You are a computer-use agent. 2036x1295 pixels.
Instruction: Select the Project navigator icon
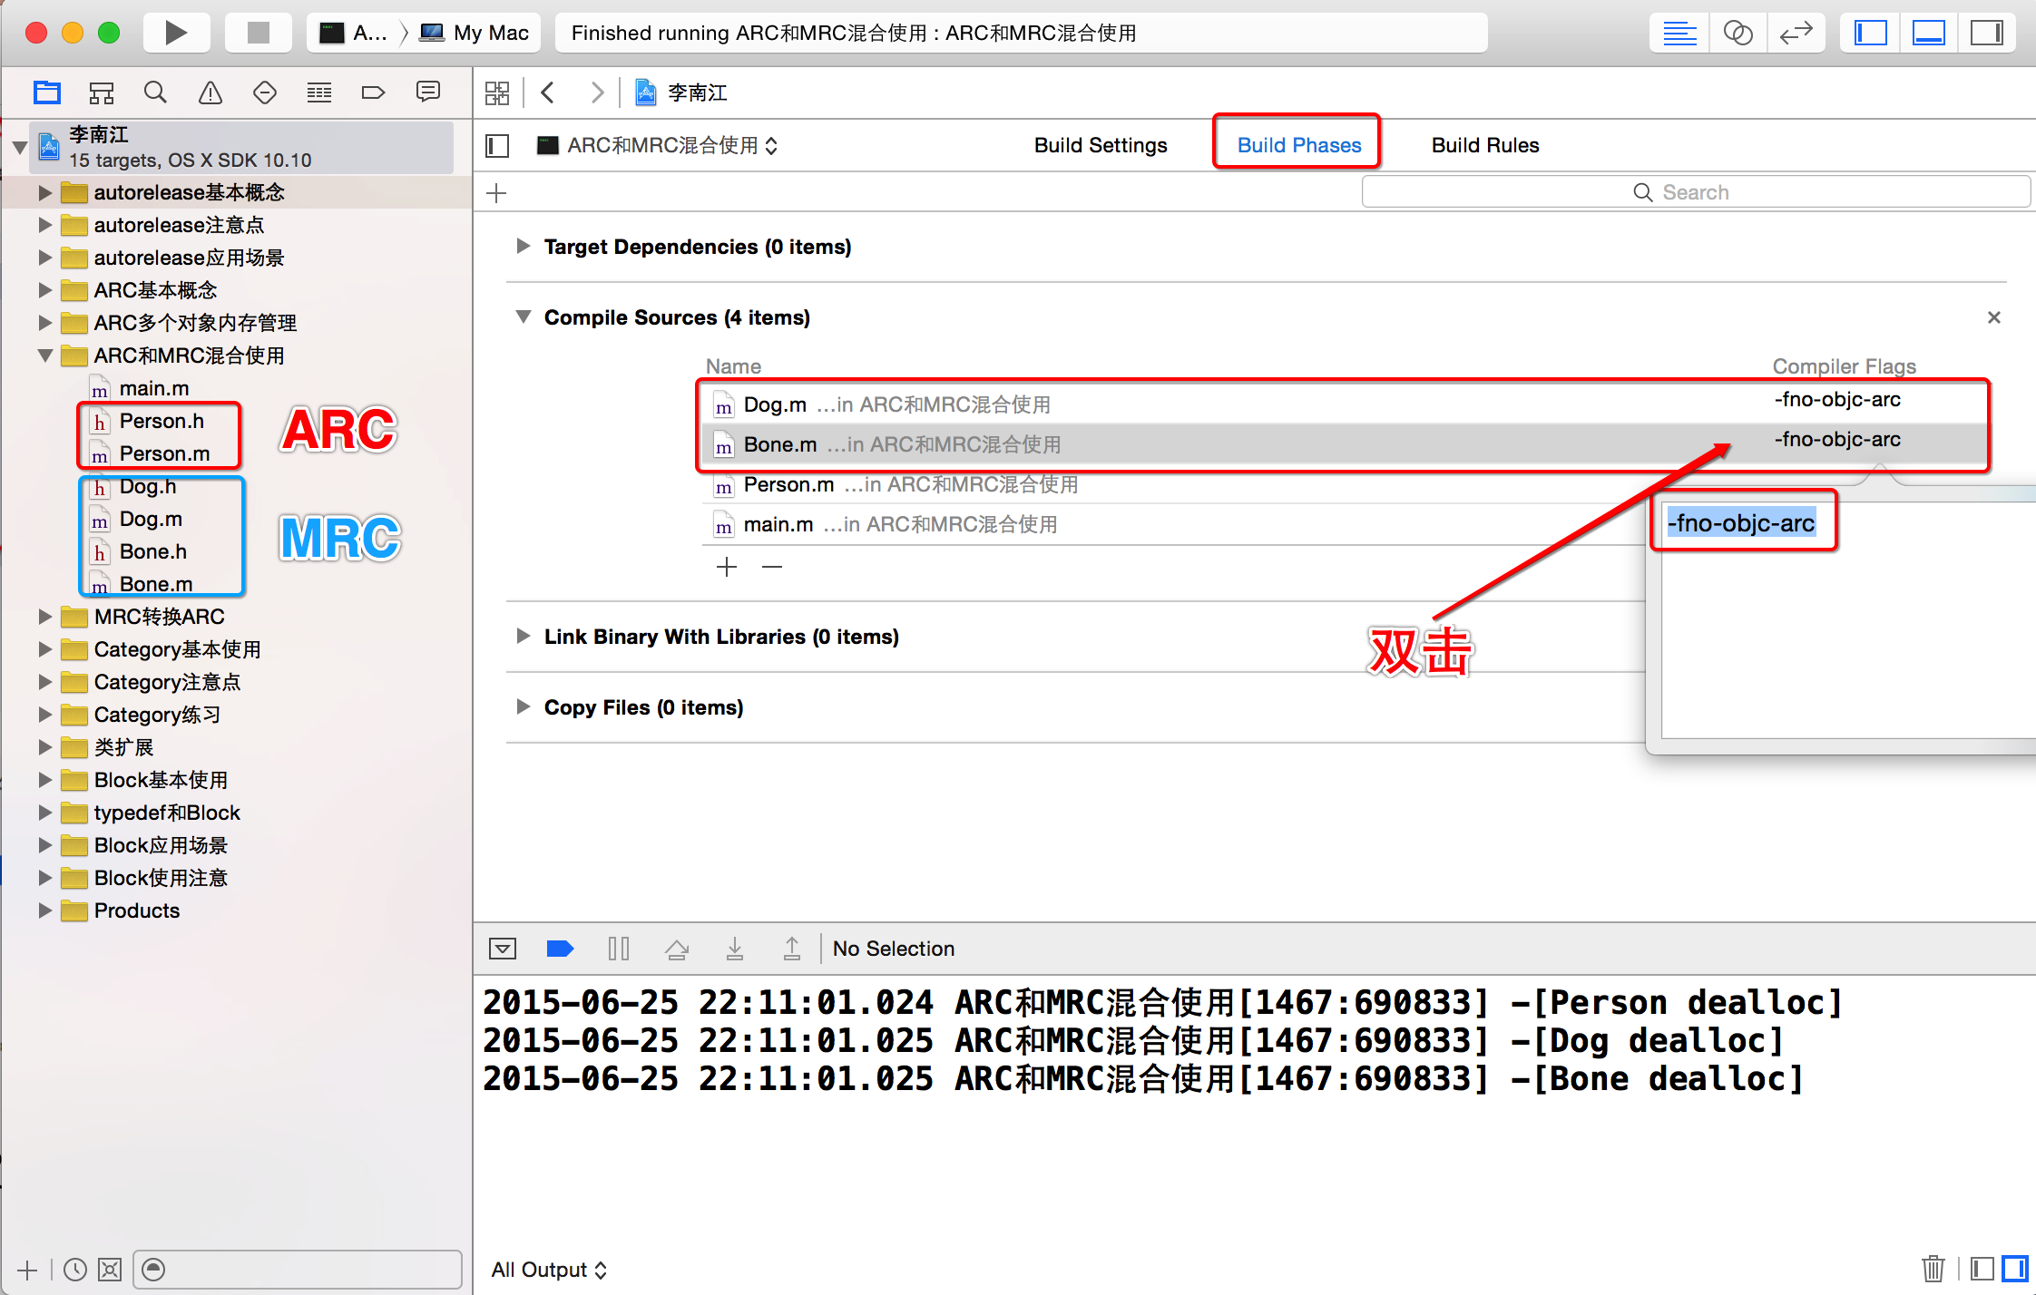tap(47, 92)
